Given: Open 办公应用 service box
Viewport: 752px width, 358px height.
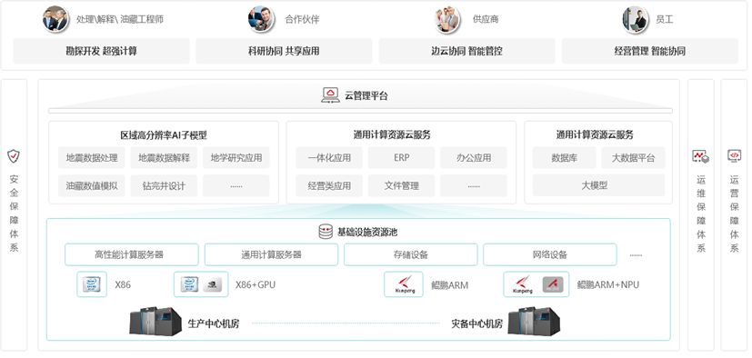Looking at the screenshot, I should [x=474, y=158].
